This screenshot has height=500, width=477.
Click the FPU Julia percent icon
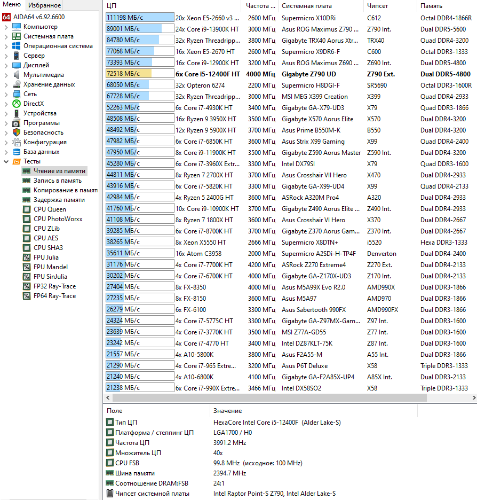[x=27, y=257]
